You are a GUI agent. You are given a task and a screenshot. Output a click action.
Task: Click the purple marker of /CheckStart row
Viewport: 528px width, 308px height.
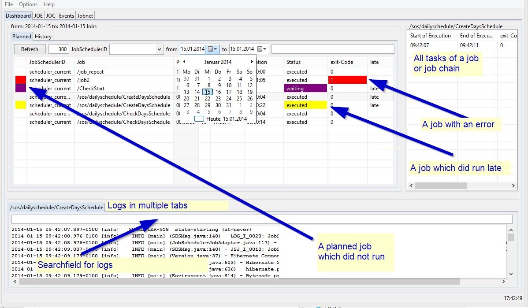pos(21,88)
